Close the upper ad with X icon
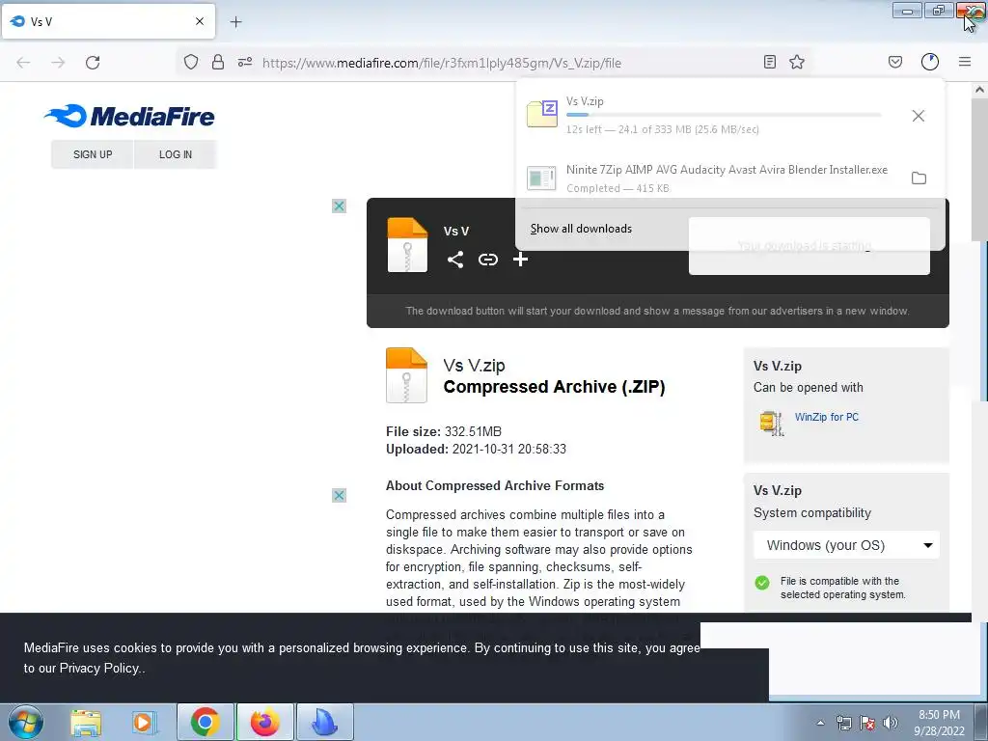Screen dimensions: 988x741 (x=339, y=206)
